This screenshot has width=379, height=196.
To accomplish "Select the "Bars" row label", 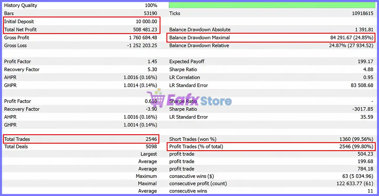I will (9, 13).
